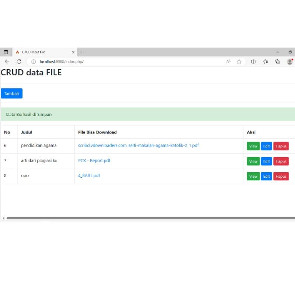Navigate back with the back arrow
The height and width of the screenshot is (295, 295).
[x=7, y=62]
